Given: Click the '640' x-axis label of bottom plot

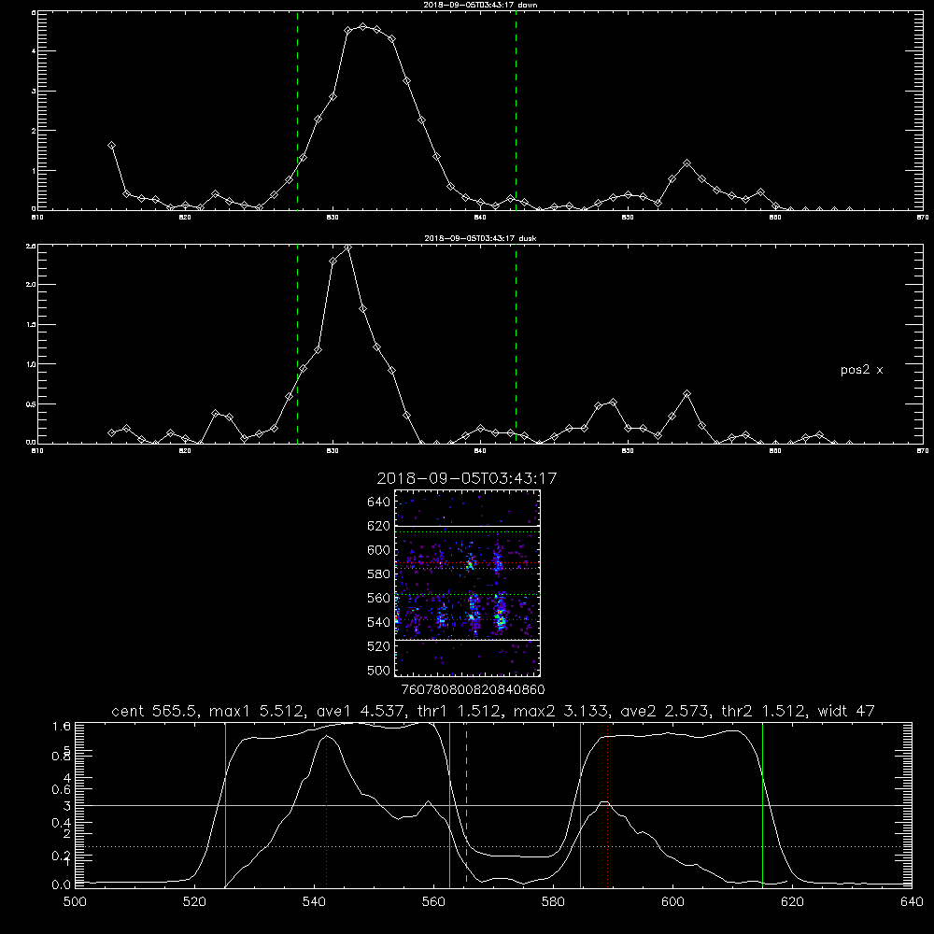Looking at the screenshot, I should coord(912,902).
